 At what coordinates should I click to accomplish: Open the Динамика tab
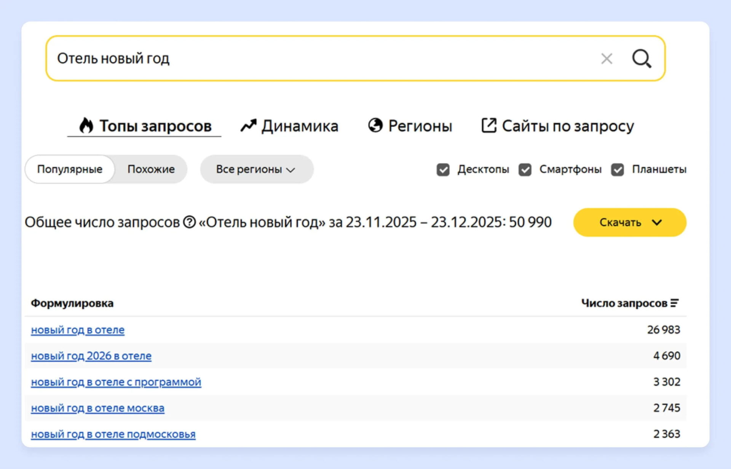tap(299, 126)
